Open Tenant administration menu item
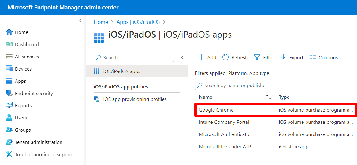Screen dimensions: 357x165 [39, 142]
